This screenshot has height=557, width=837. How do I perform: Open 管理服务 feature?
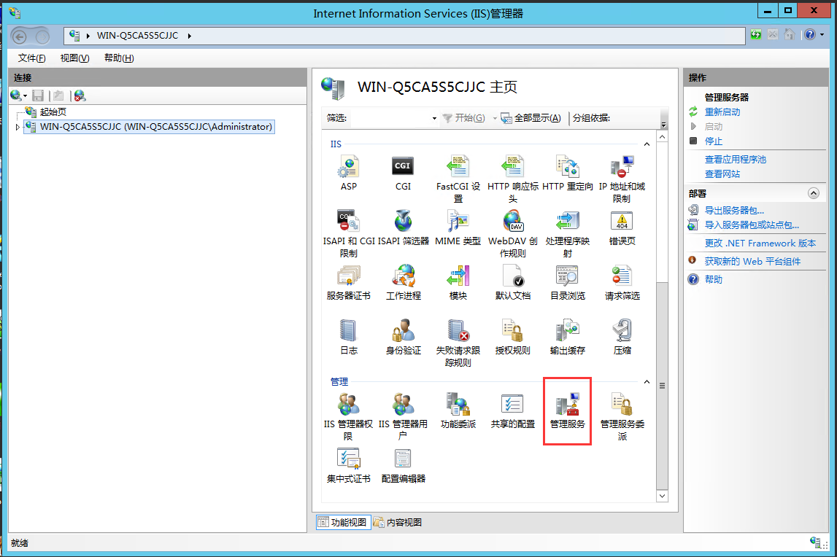[568, 410]
